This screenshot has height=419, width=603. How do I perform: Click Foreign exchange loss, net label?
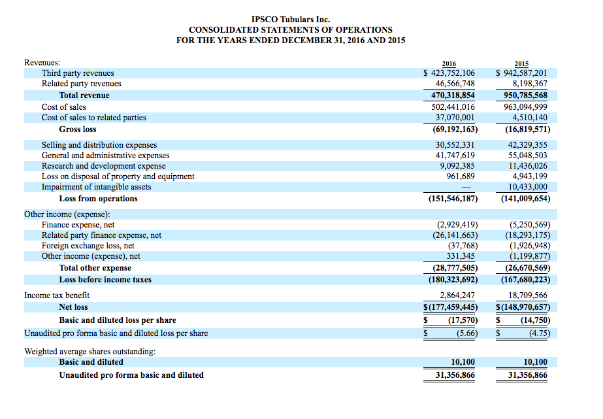(x=88, y=246)
